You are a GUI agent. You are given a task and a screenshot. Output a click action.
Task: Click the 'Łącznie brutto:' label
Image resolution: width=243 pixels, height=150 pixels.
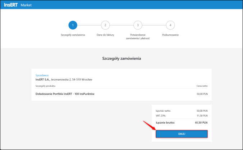[165, 123]
